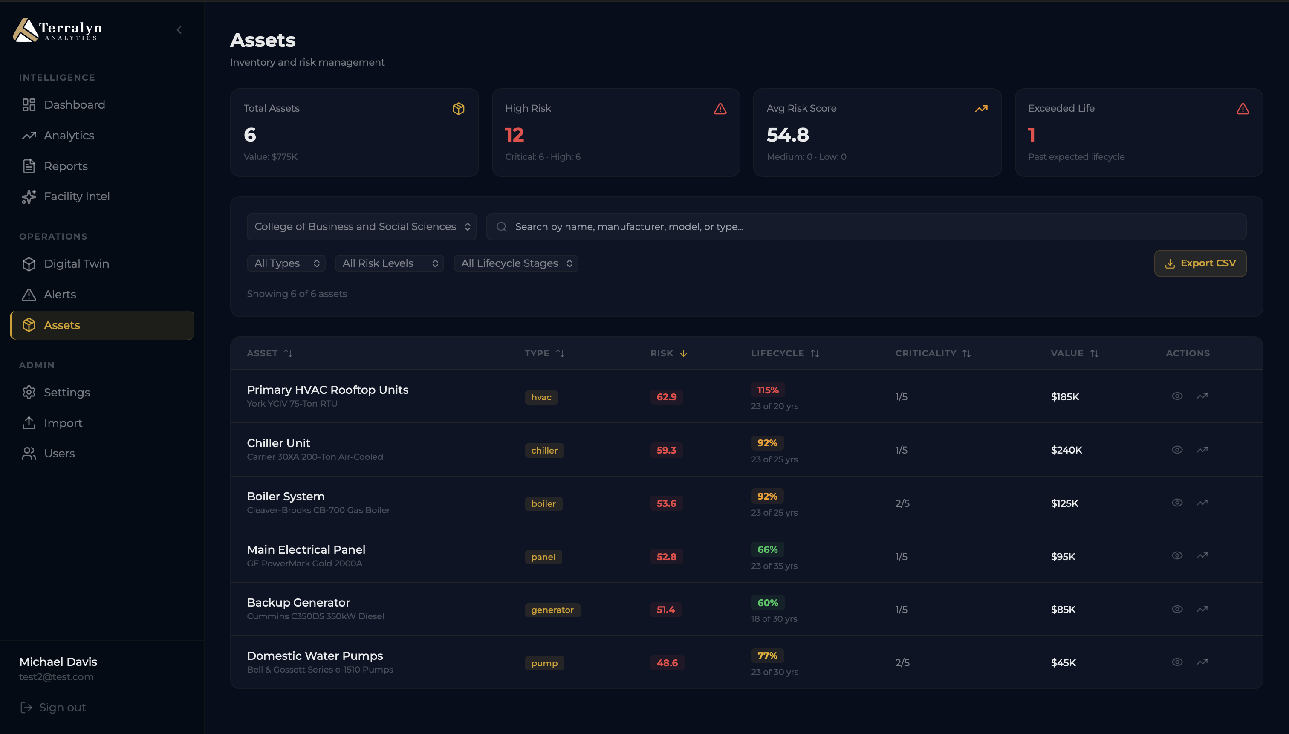The image size is (1289, 734).
Task: Export the asset list as CSV
Action: coord(1200,263)
